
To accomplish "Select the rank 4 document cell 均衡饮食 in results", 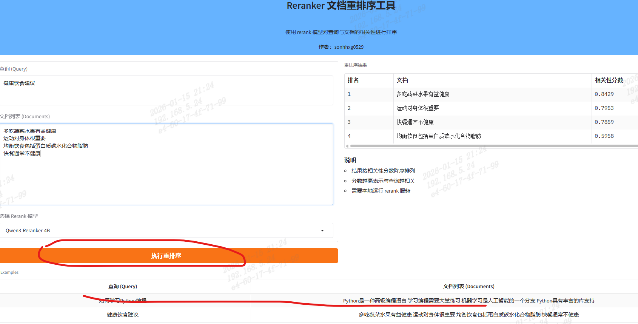I will [439, 136].
